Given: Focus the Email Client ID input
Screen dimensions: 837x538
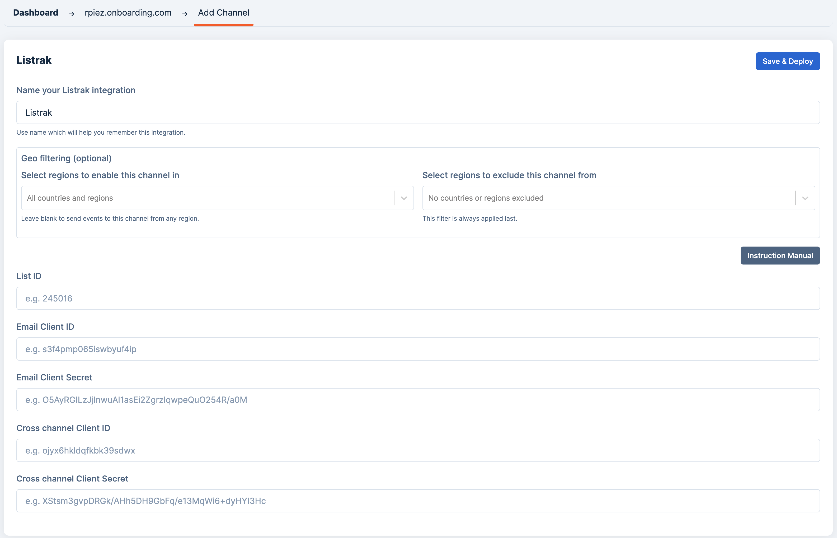Looking at the screenshot, I should (x=418, y=349).
